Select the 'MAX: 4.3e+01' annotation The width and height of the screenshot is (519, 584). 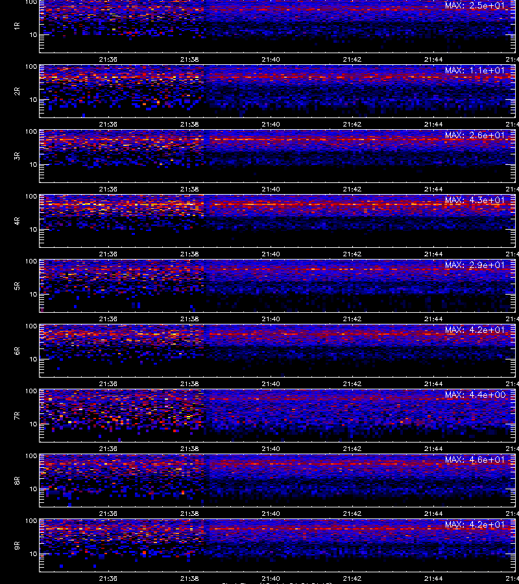(x=475, y=200)
